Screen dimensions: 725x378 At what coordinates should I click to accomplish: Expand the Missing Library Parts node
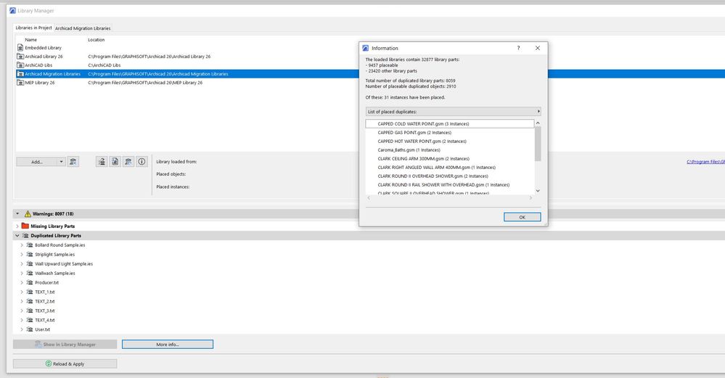coord(17,226)
